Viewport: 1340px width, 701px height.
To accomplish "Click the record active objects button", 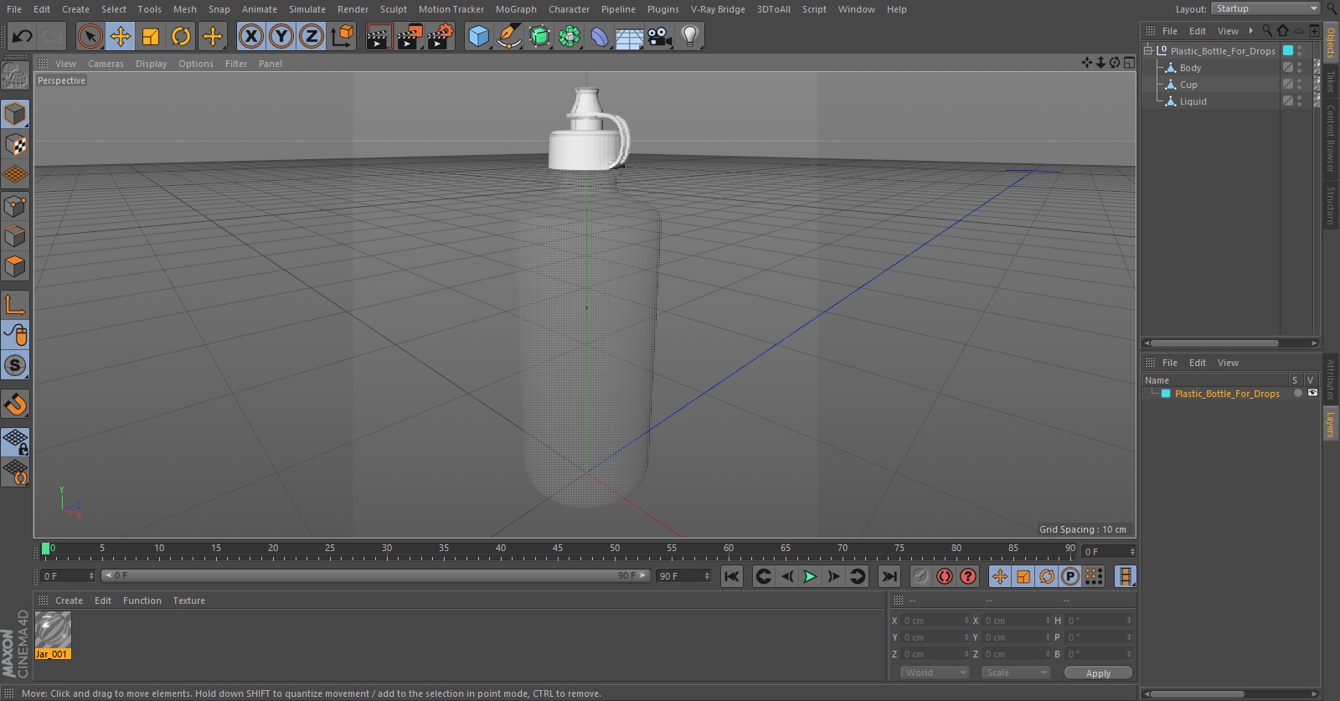I will [x=920, y=576].
